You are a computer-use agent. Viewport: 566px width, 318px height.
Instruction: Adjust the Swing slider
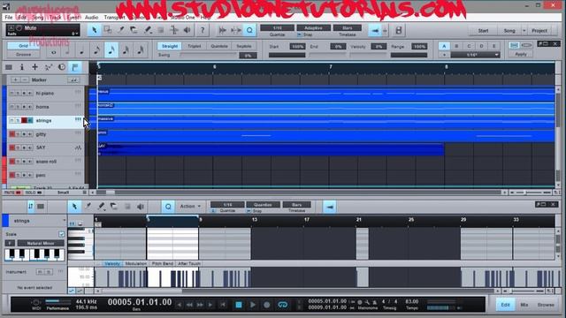pyautogui.click(x=209, y=55)
